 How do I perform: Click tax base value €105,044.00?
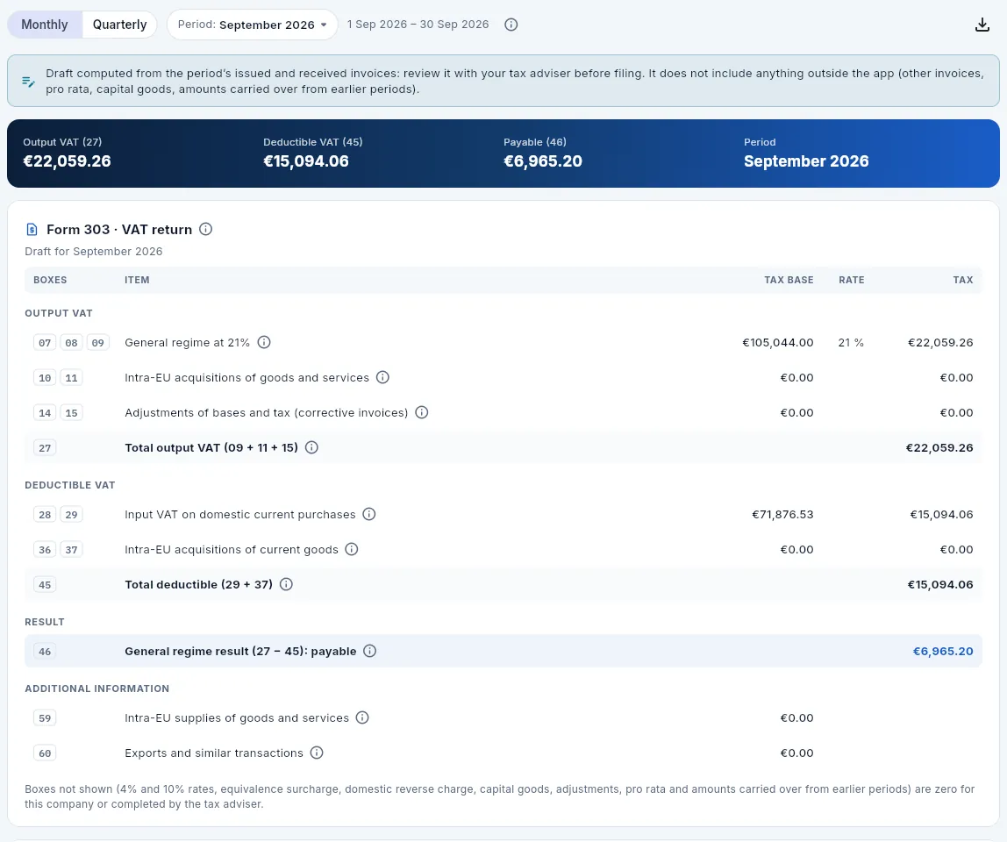778,342
